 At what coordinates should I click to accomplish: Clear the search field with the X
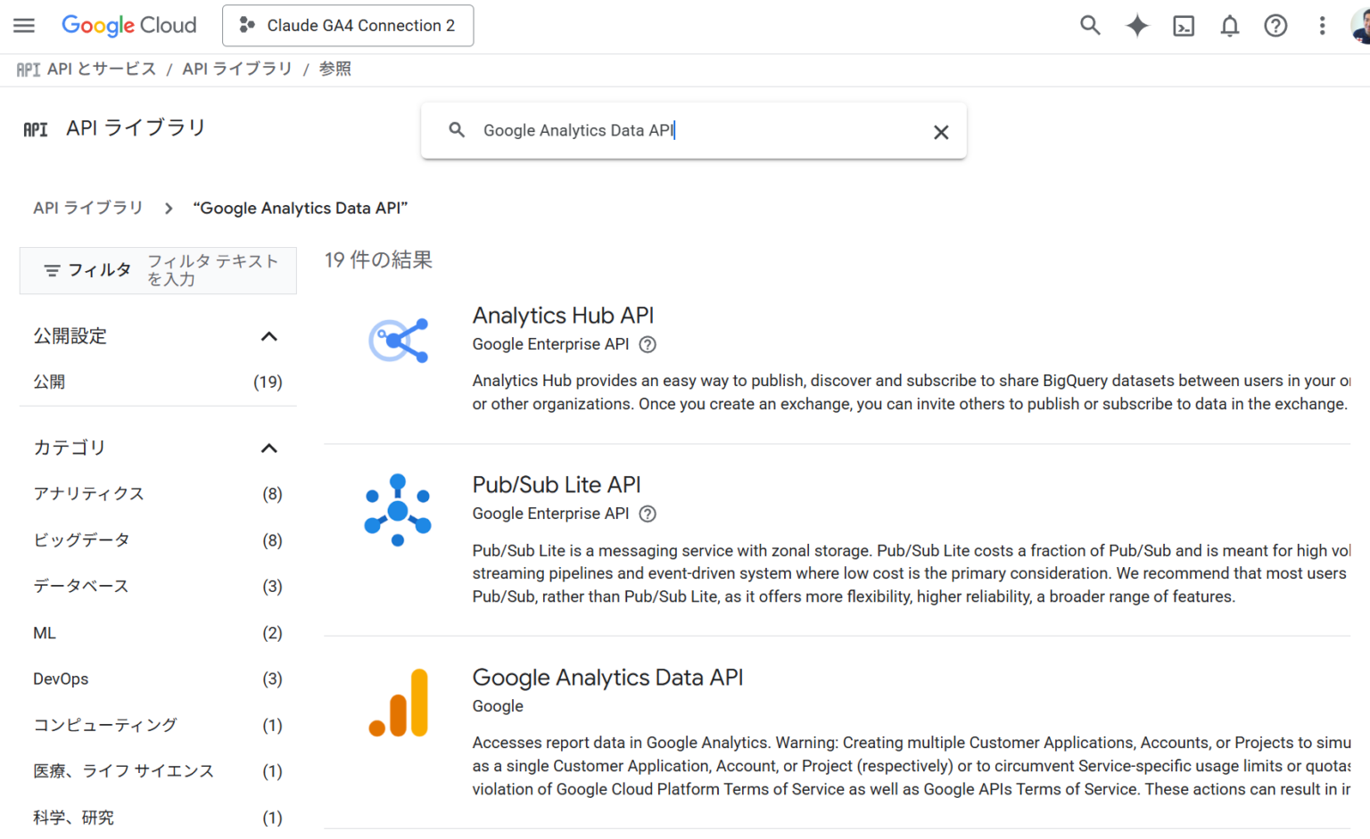click(x=941, y=132)
